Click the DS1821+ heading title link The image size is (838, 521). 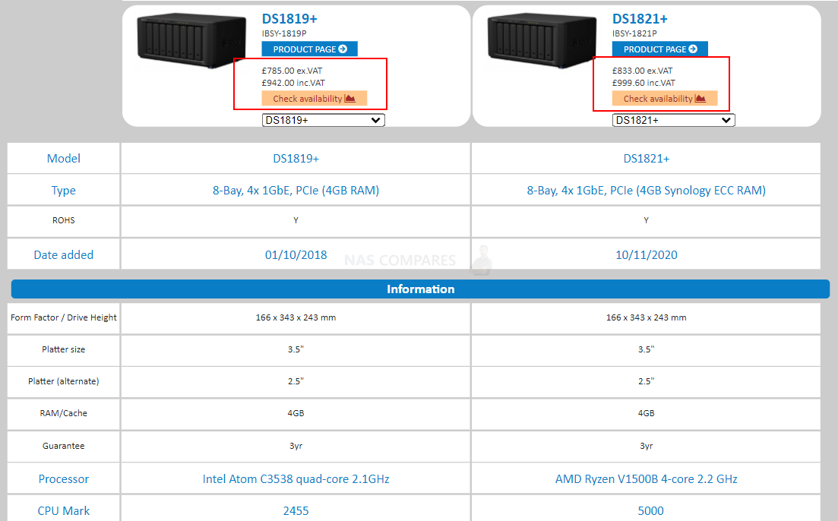point(640,19)
